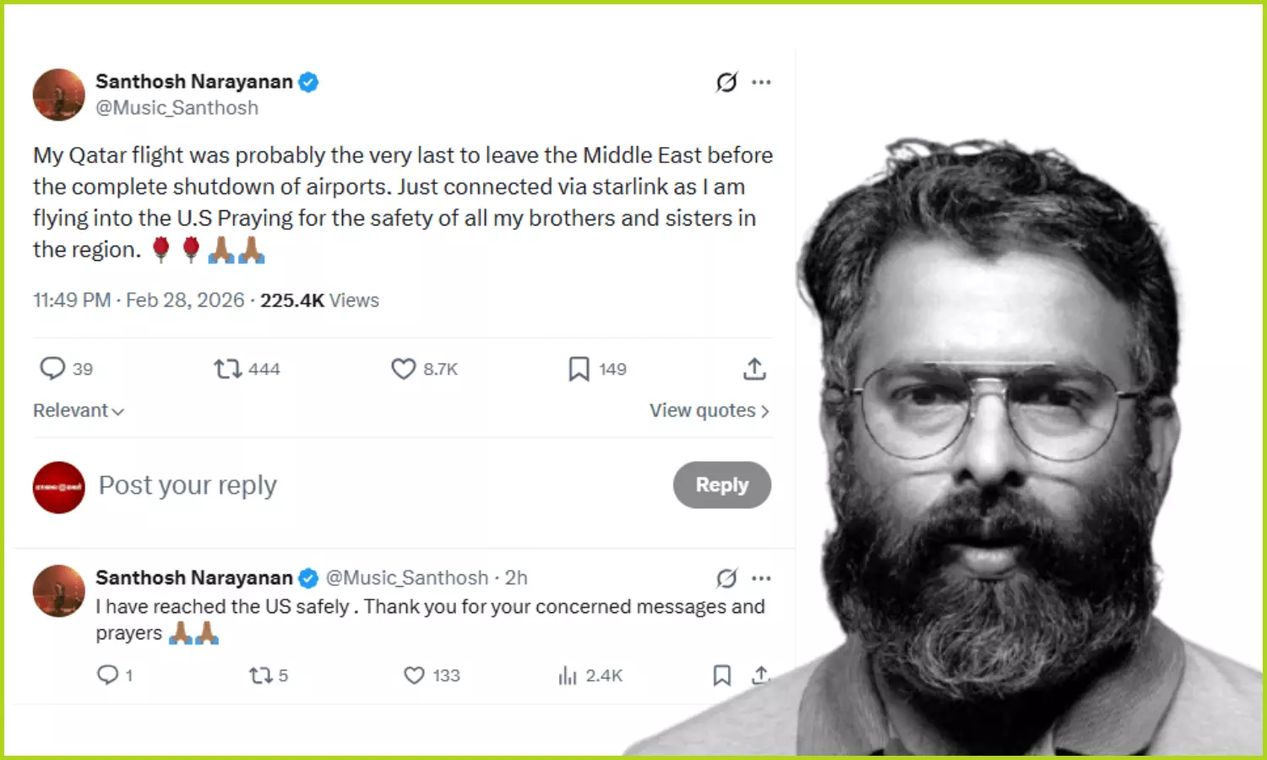Click the Grok icon on reply tweet
The height and width of the screenshot is (760, 1267).
click(x=726, y=578)
